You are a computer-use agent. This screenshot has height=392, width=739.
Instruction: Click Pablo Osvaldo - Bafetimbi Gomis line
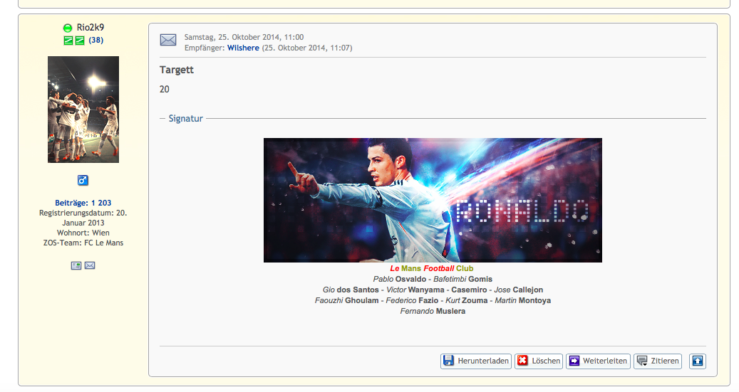[433, 279]
